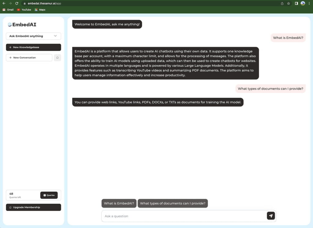Click the long EmbedAI platform description reply
The width and height of the screenshot is (313, 228).
pos(165,63)
